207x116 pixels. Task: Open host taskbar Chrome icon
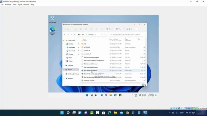pyautogui.click(x=127, y=113)
